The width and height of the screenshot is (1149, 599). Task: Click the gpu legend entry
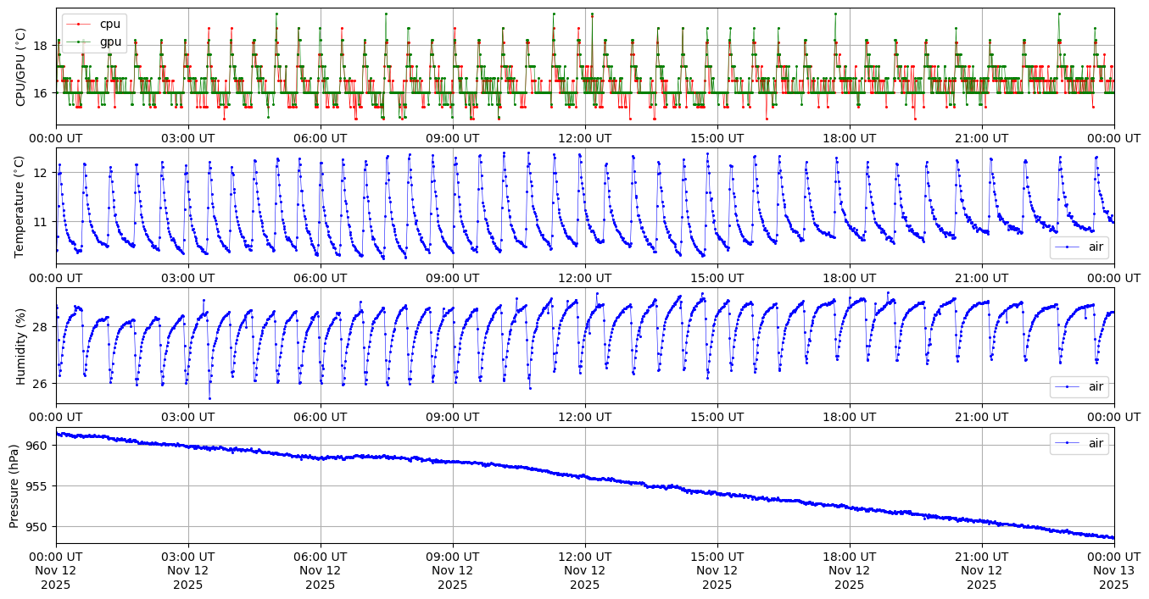(111, 41)
